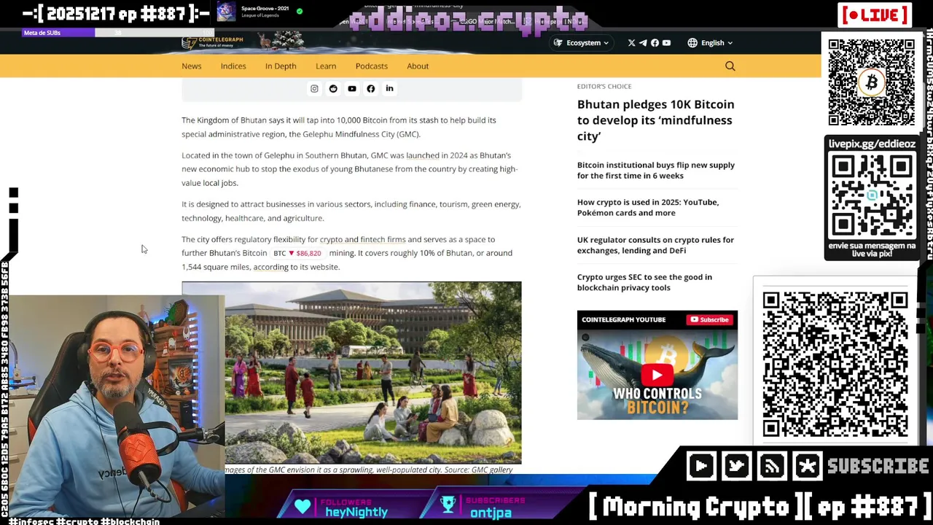933x525 pixels.
Task: Click the 'EDITOR'S CHOICE' heading
Action: pos(604,86)
